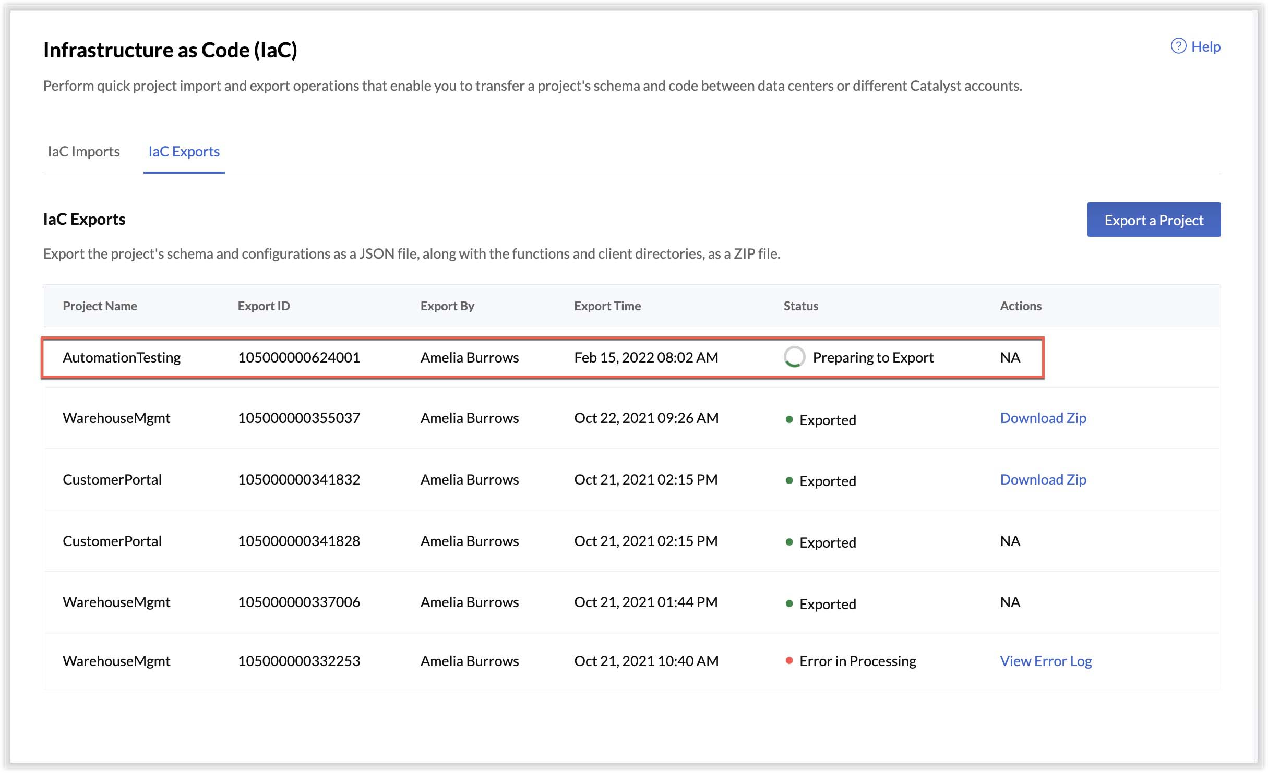Image resolution: width=1268 pixels, height=773 pixels.
Task: Click the Export a Project button
Action: [1154, 220]
